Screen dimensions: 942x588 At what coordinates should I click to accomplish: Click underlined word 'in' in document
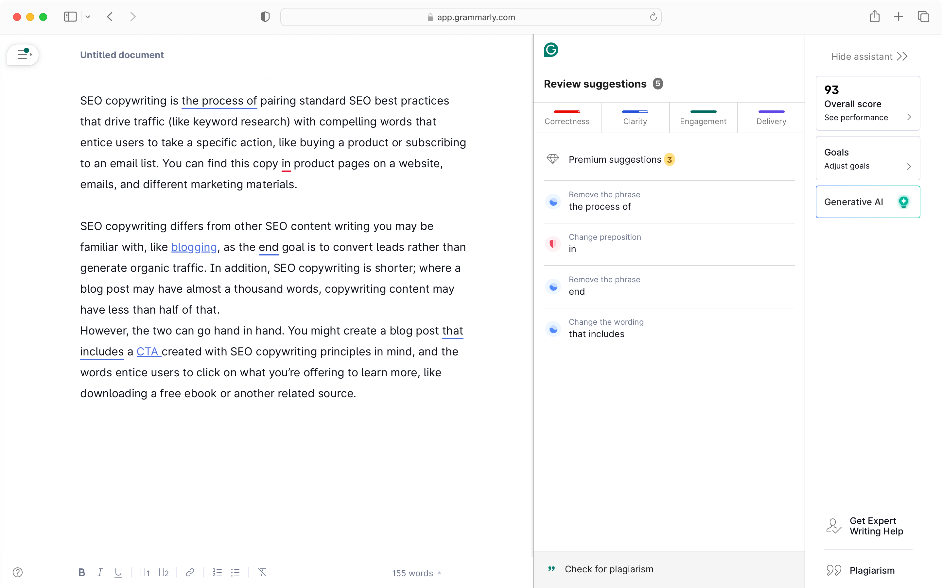(x=286, y=163)
